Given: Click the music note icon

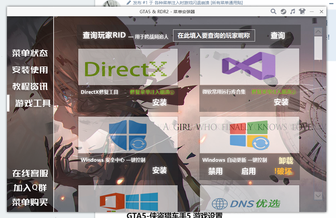Looking at the screenshot, I should pyautogui.click(x=292, y=12).
